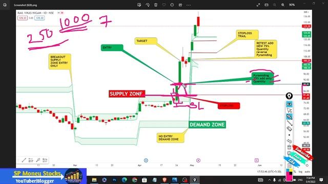Open the Epic Pen taskbar icon
Viewport: 328px width, 184px height.
click(195, 180)
